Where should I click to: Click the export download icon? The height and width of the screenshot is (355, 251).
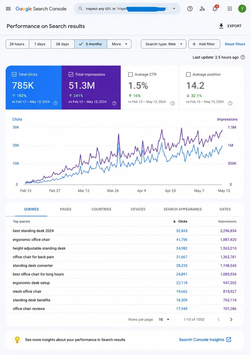pyautogui.click(x=221, y=26)
